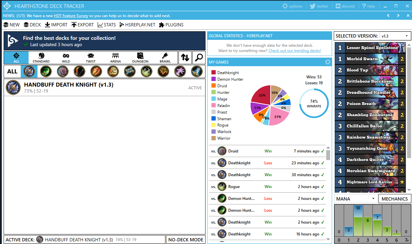
Task: Click the Rogue opponent icon in games list
Action: (x=222, y=187)
